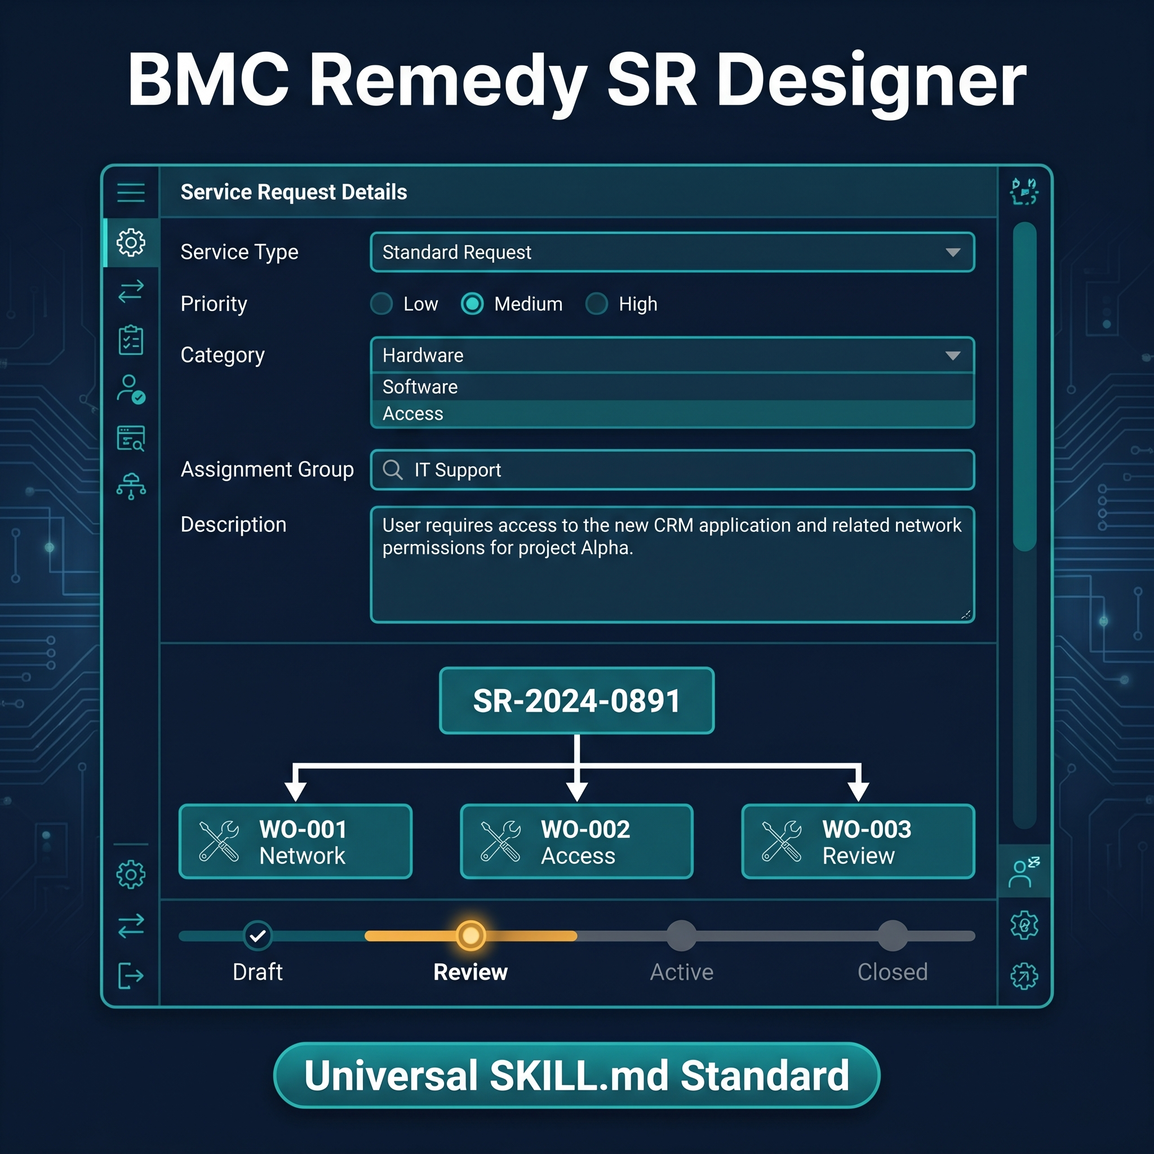Click the Service Request Details header
1154x1154 pixels.
(x=294, y=192)
